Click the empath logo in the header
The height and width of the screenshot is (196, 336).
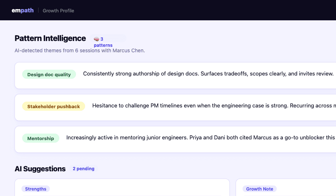click(x=23, y=11)
